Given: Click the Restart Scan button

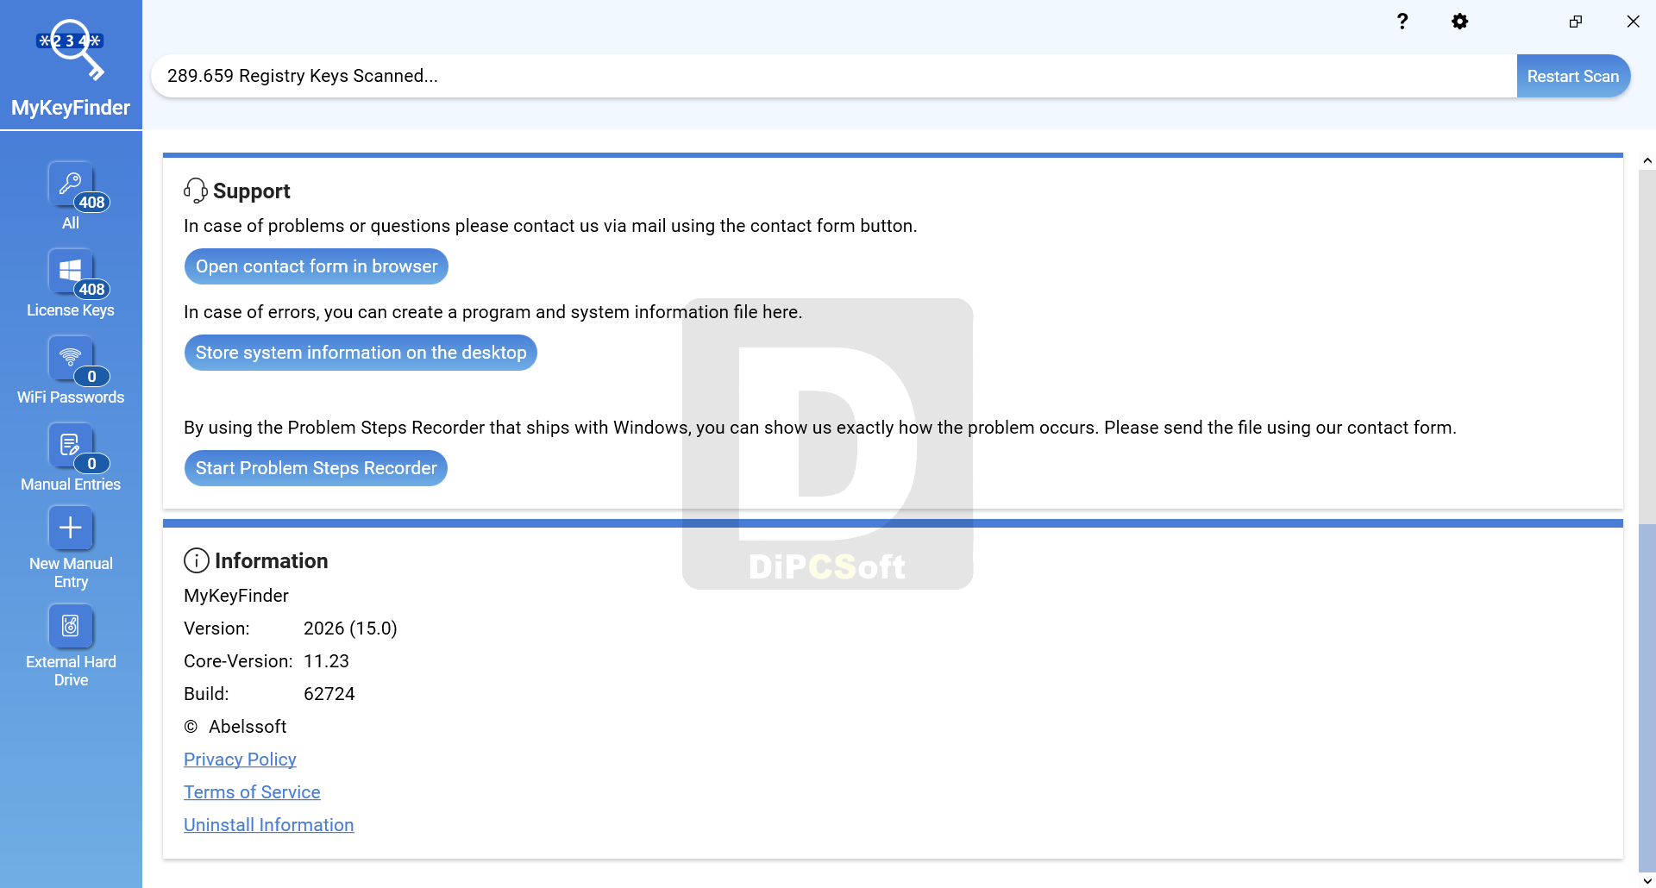Looking at the screenshot, I should [1573, 76].
